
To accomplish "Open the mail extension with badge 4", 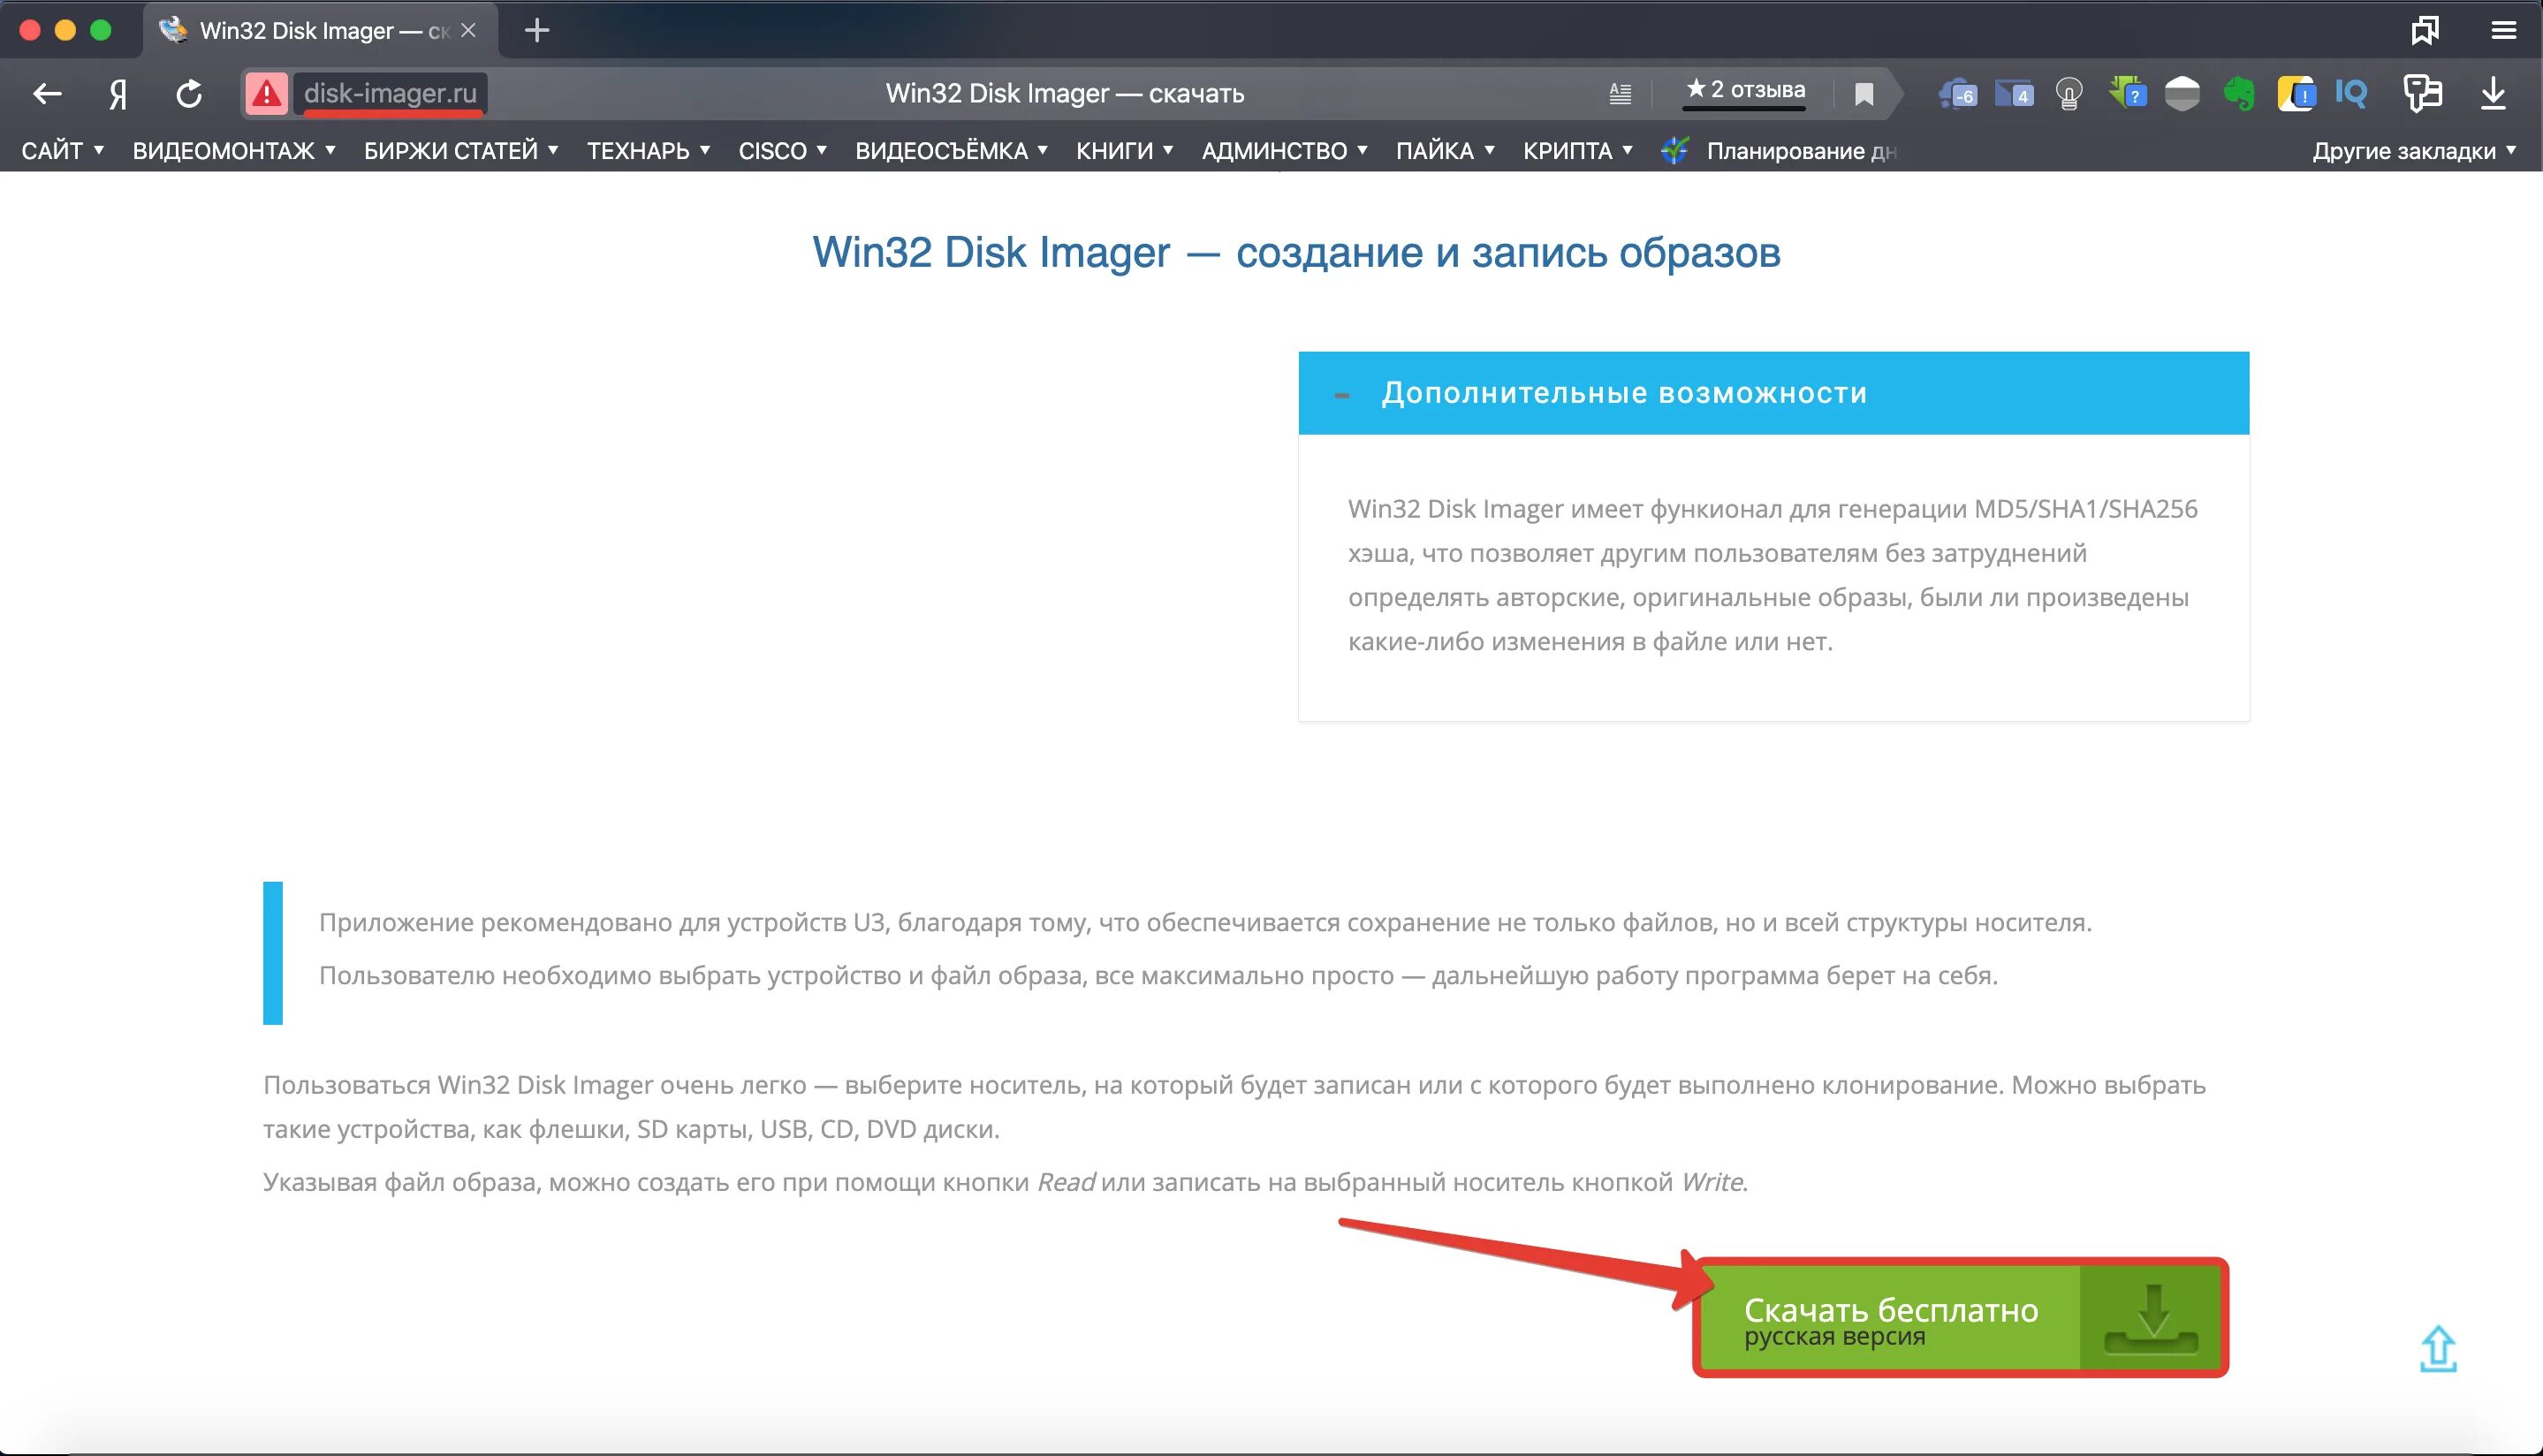I will (x=2013, y=94).
